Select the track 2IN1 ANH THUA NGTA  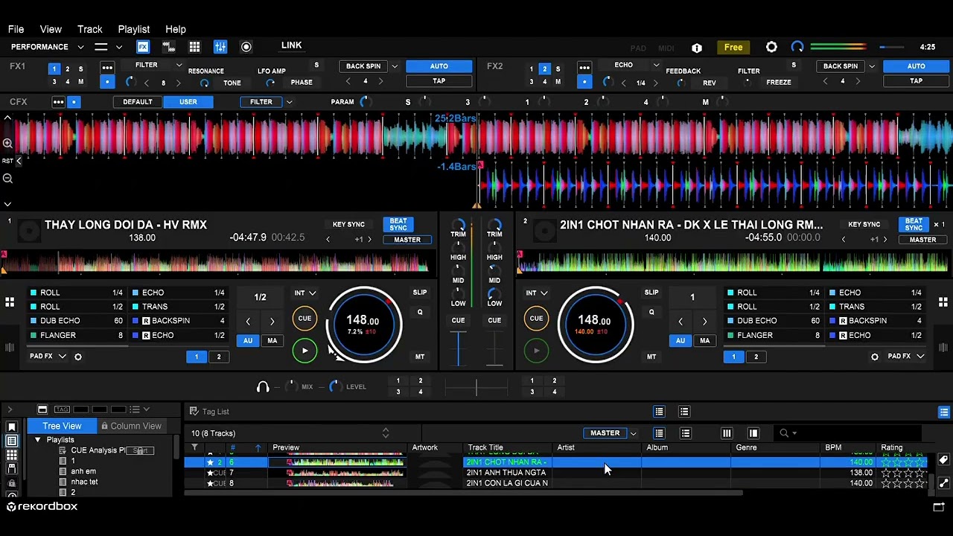tap(506, 473)
